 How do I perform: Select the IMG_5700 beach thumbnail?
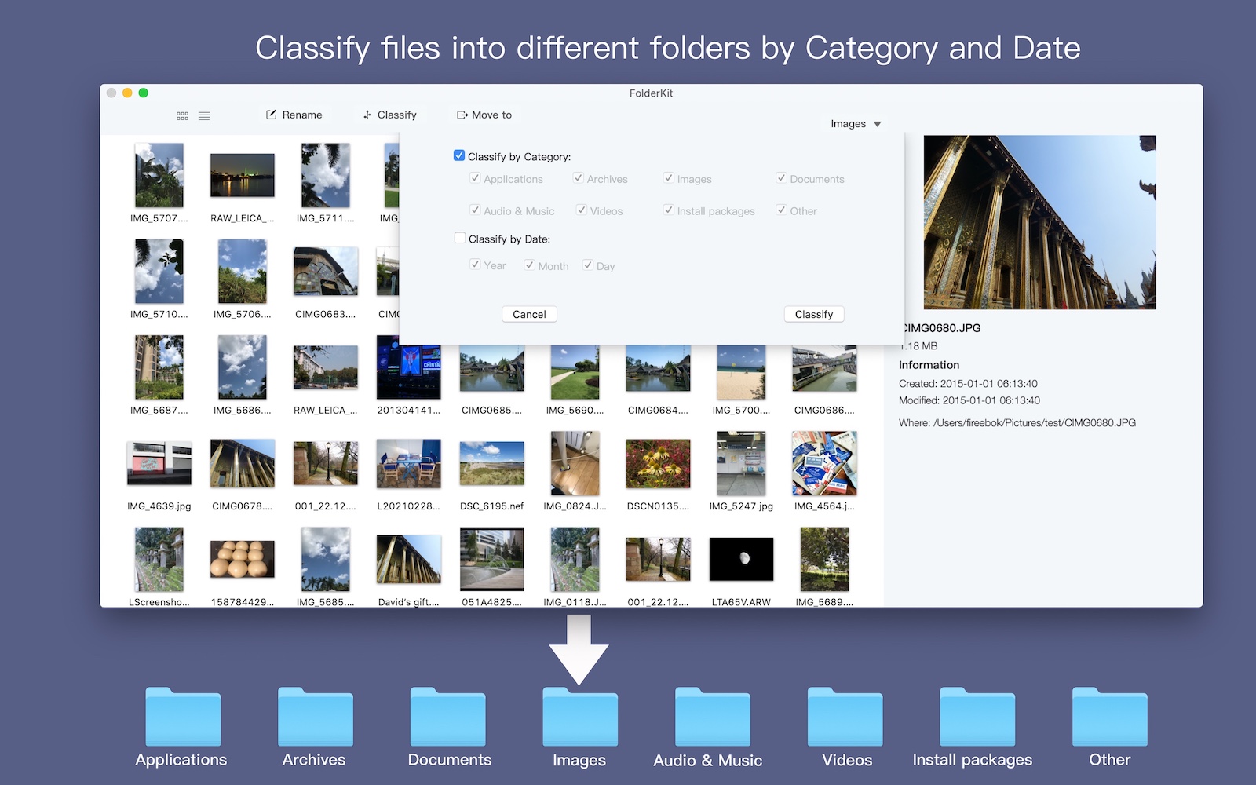point(742,372)
